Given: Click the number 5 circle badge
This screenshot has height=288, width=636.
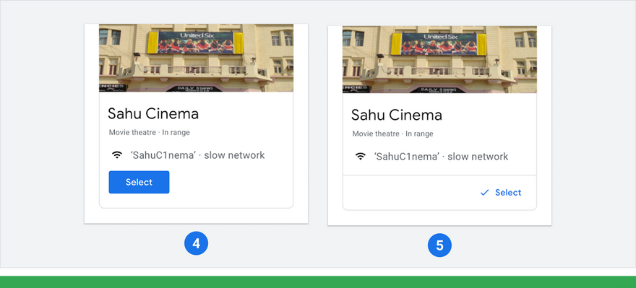Looking at the screenshot, I should 439,245.
